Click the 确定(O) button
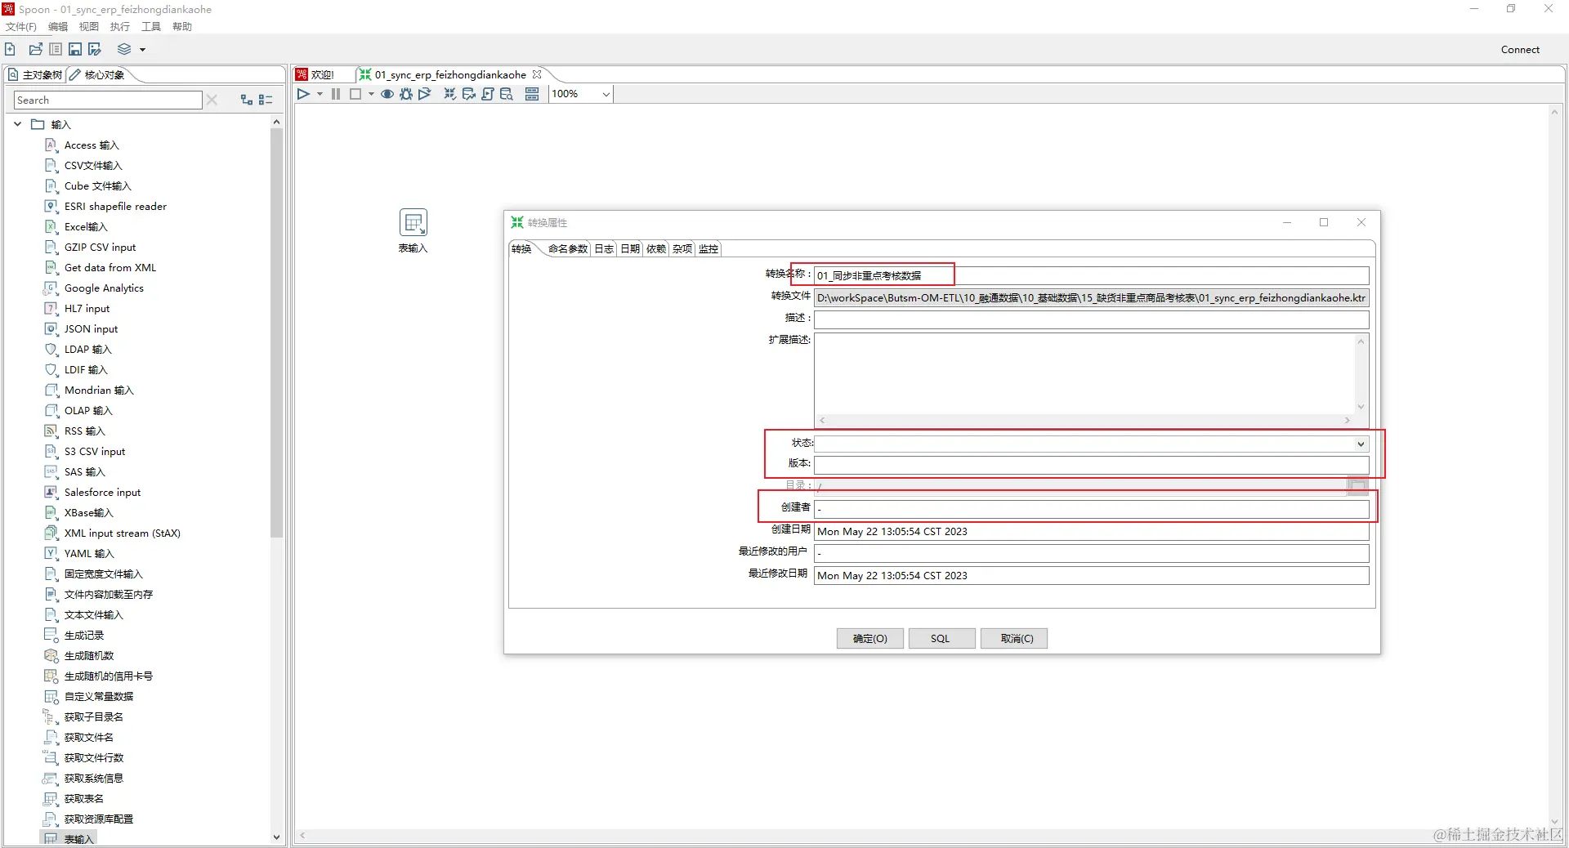Image resolution: width=1569 pixels, height=848 pixels. pos(870,638)
